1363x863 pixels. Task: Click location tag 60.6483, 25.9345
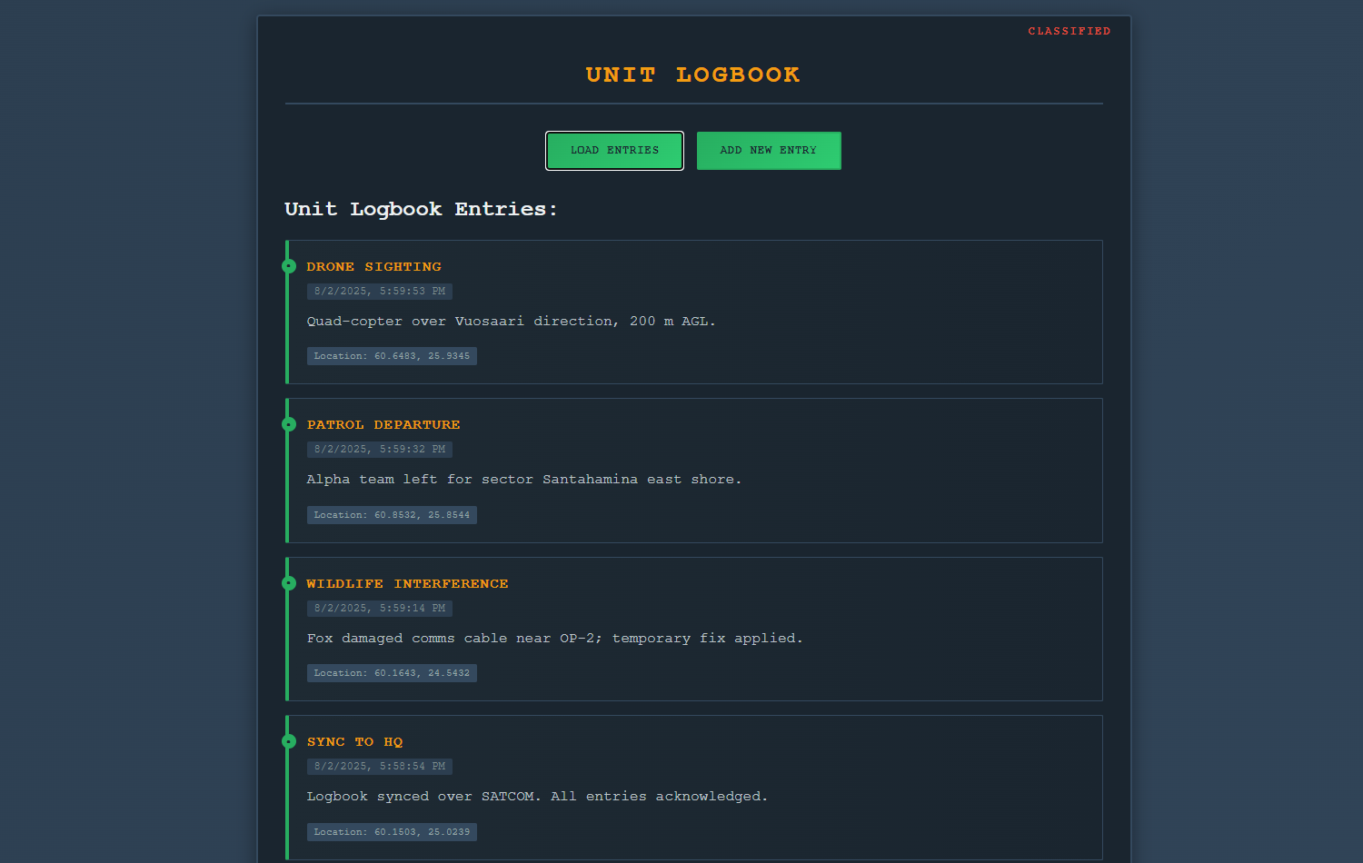[x=392, y=356]
